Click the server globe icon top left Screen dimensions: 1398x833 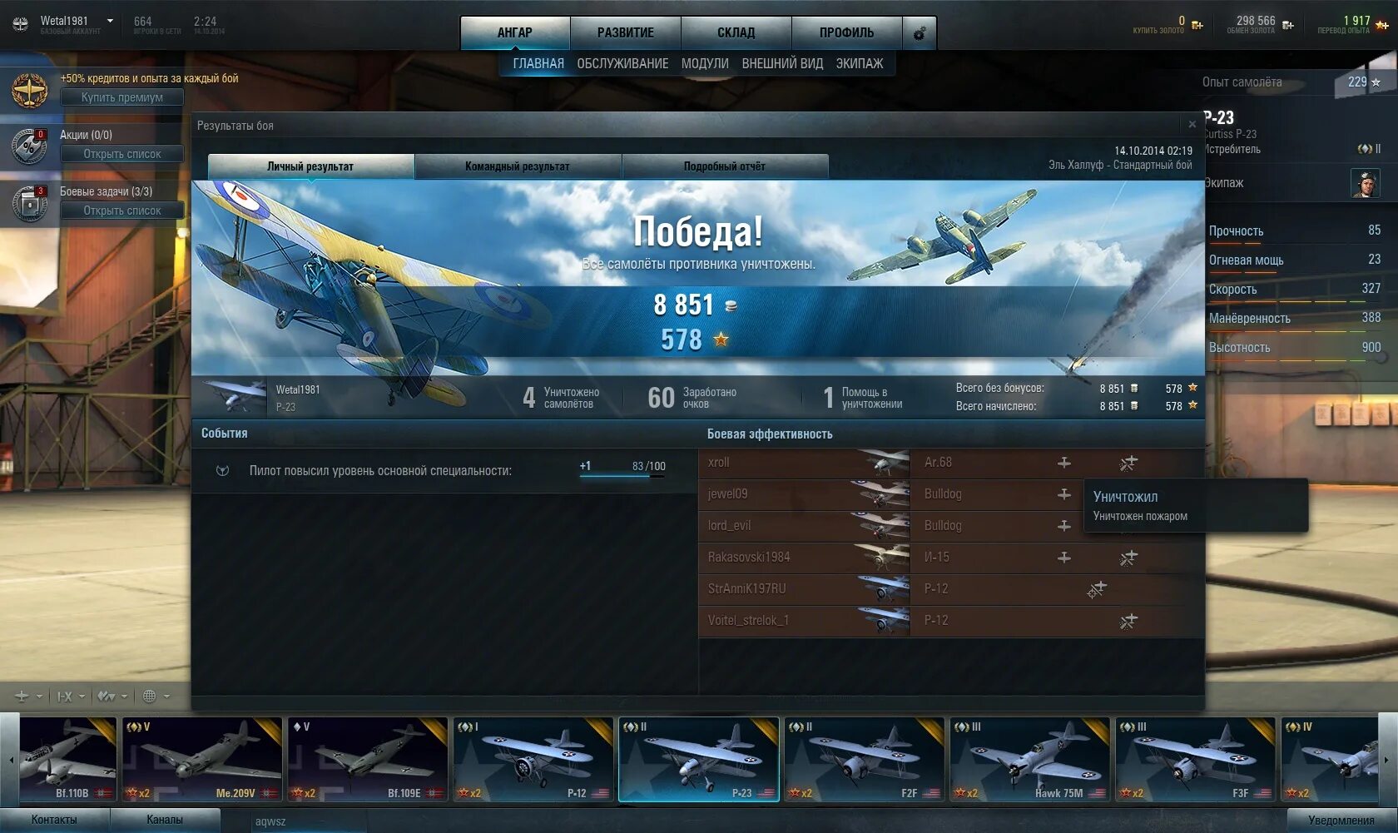click(20, 24)
